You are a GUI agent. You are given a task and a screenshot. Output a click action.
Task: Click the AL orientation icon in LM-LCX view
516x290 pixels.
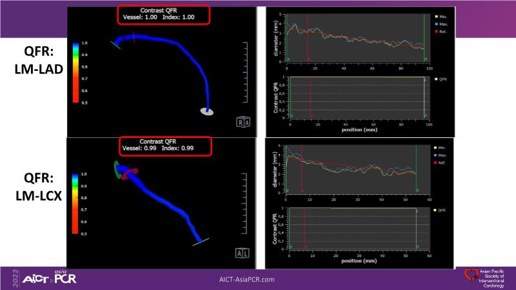point(243,252)
